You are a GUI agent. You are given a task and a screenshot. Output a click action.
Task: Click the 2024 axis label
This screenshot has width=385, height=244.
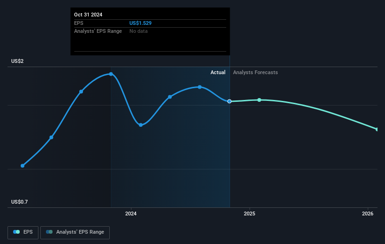(131, 213)
